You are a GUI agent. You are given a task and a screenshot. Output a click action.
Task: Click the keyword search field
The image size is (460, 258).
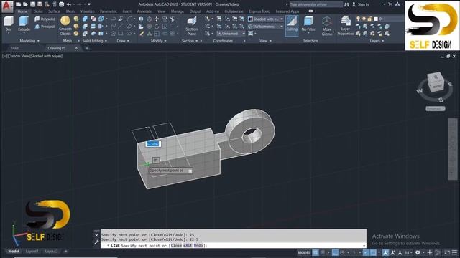[x=316, y=4]
